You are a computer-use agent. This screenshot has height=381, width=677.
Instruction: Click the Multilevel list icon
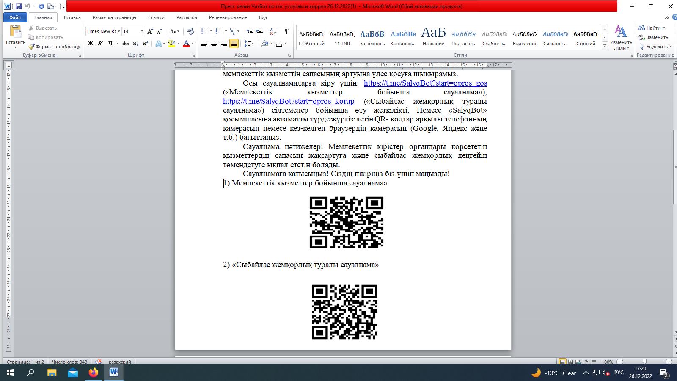(233, 31)
